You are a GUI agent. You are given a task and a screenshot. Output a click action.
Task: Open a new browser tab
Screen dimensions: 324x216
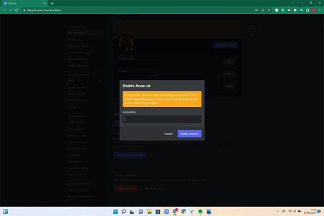point(52,3)
